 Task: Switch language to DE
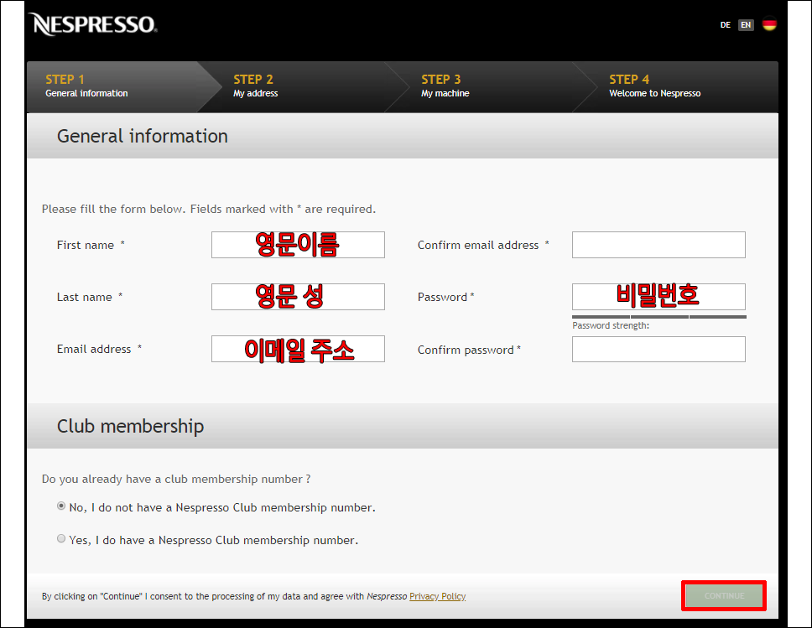tap(725, 25)
